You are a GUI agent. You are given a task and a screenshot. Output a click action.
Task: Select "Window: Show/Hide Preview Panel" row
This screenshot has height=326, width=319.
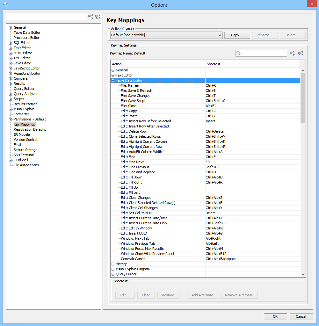click(x=205, y=254)
